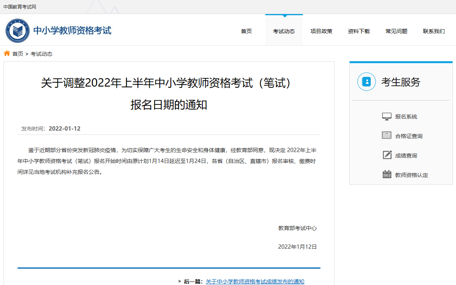Click the orange home icon in breadcrumb
This screenshot has width=456, height=285.
pyautogui.click(x=7, y=53)
